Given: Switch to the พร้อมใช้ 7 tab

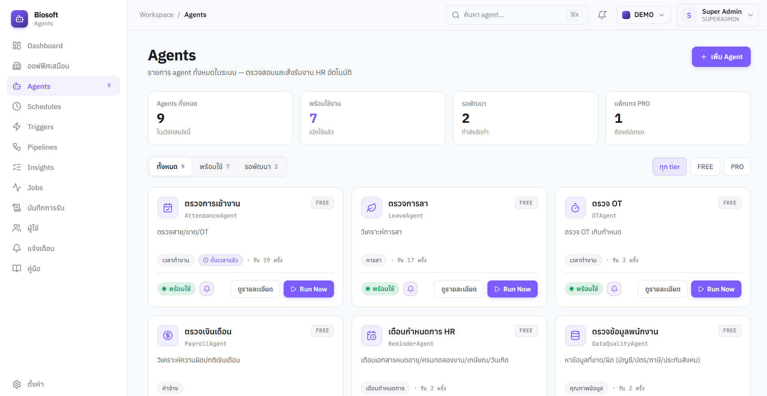Looking at the screenshot, I should [x=215, y=167].
